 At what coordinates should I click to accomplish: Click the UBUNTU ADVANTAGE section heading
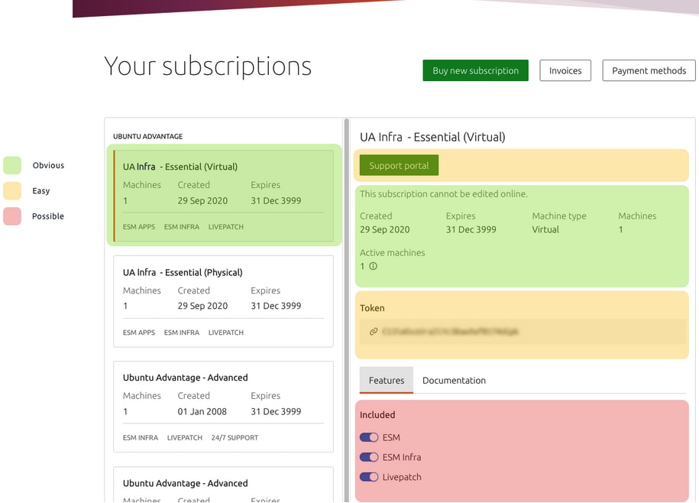148,136
